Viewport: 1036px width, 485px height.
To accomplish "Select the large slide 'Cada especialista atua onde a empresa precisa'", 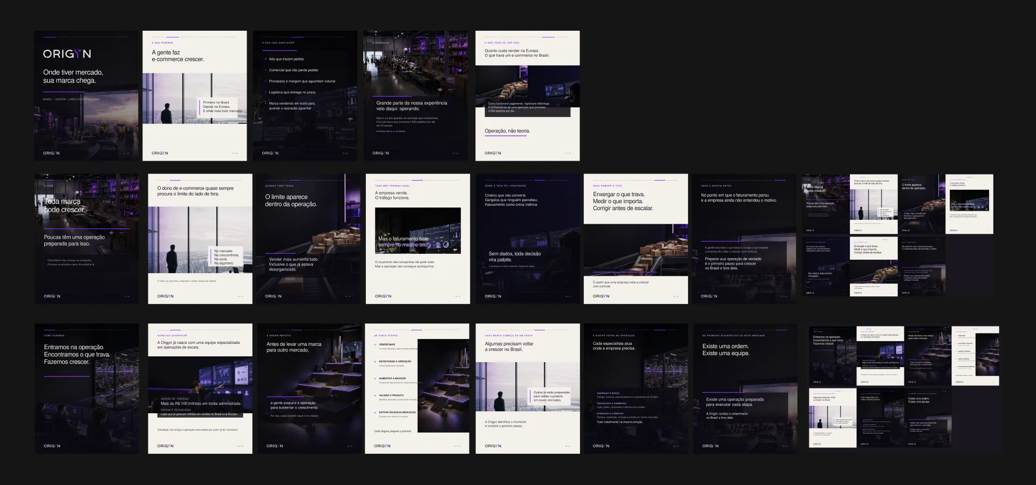I will [636, 389].
